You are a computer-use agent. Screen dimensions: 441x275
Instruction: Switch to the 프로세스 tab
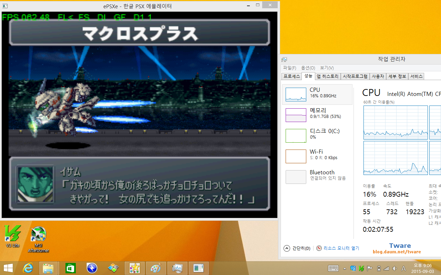(x=291, y=76)
